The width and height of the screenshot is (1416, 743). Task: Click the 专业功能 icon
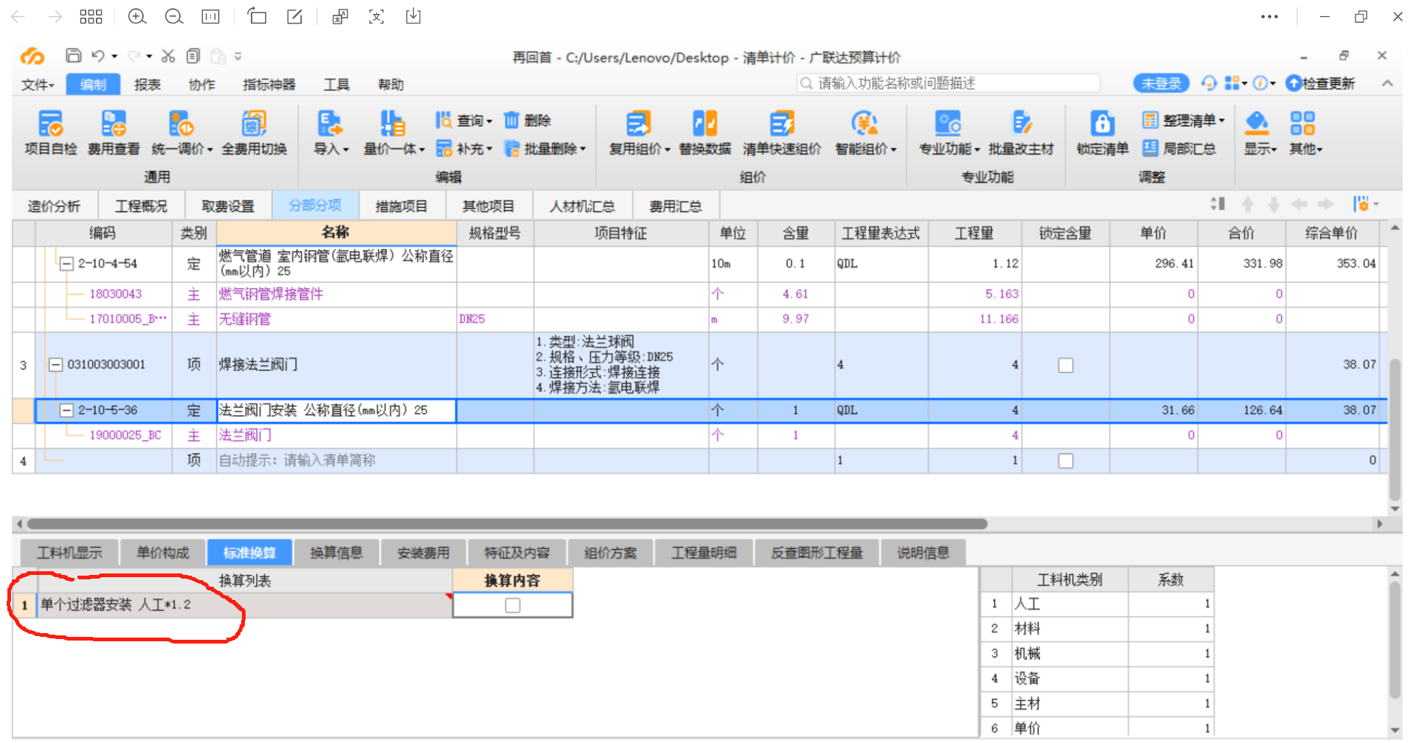point(948,124)
